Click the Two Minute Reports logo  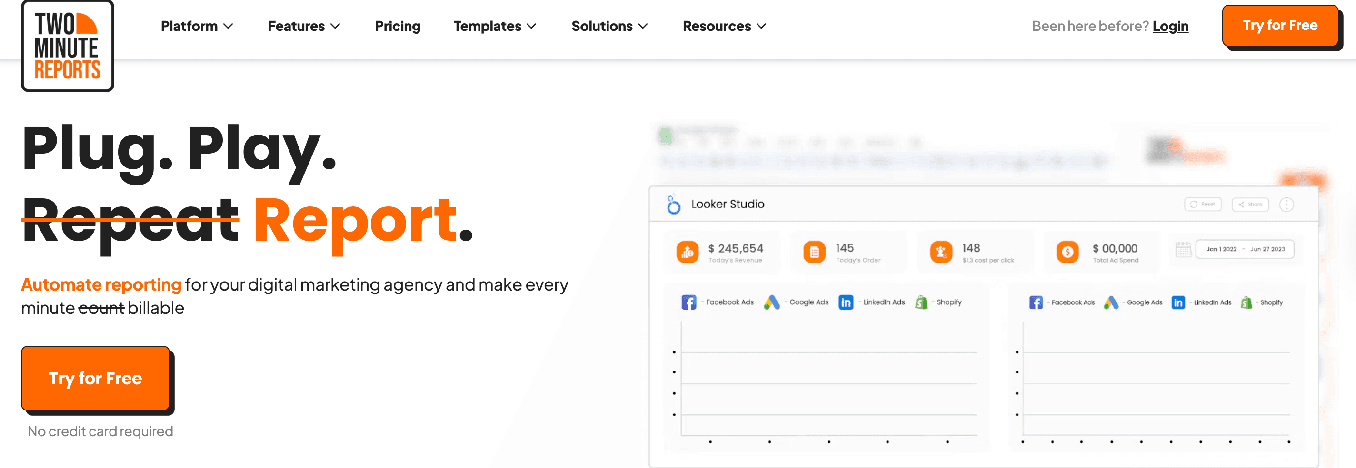tap(68, 46)
